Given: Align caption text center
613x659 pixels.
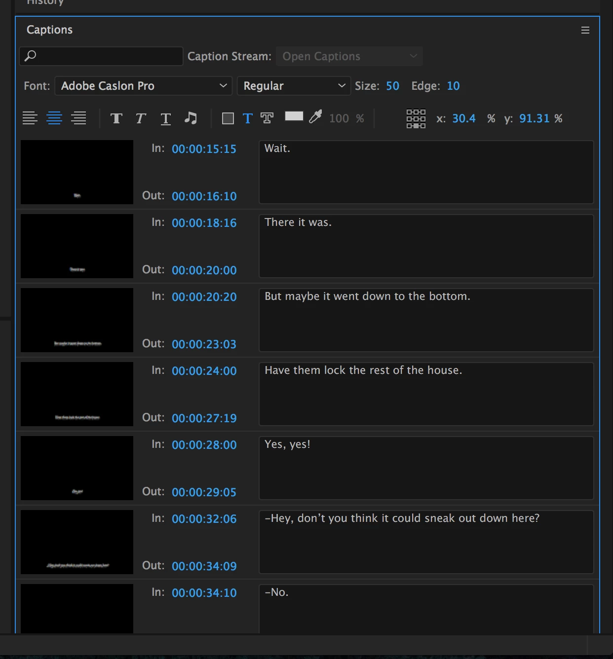Looking at the screenshot, I should (54, 118).
